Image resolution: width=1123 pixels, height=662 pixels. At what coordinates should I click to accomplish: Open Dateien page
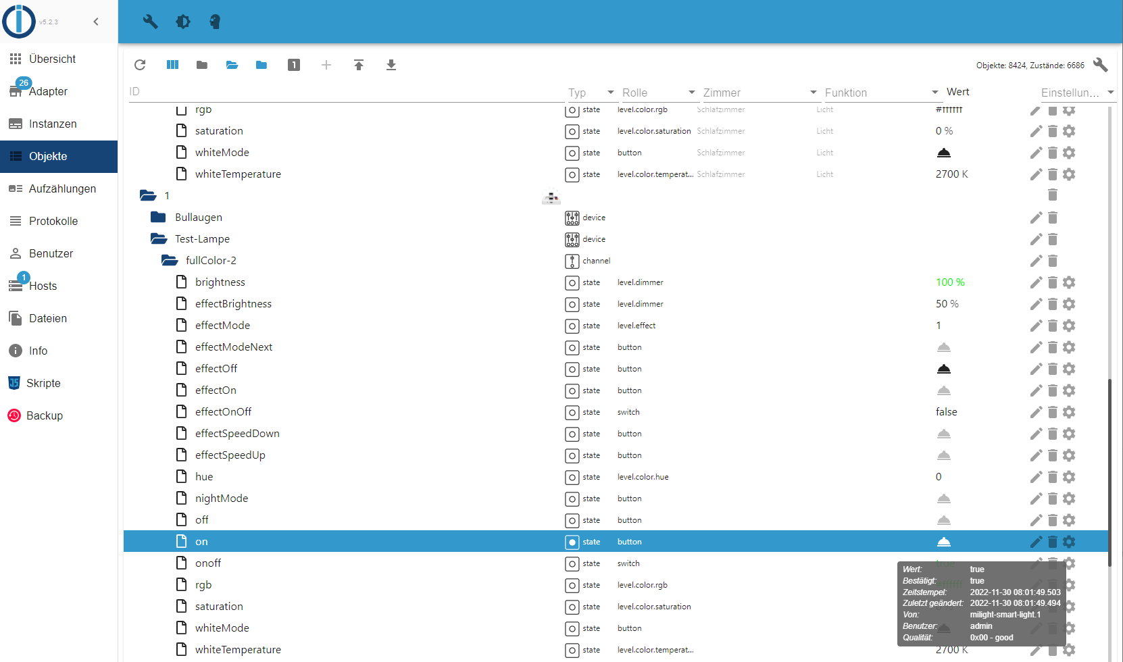click(x=59, y=318)
